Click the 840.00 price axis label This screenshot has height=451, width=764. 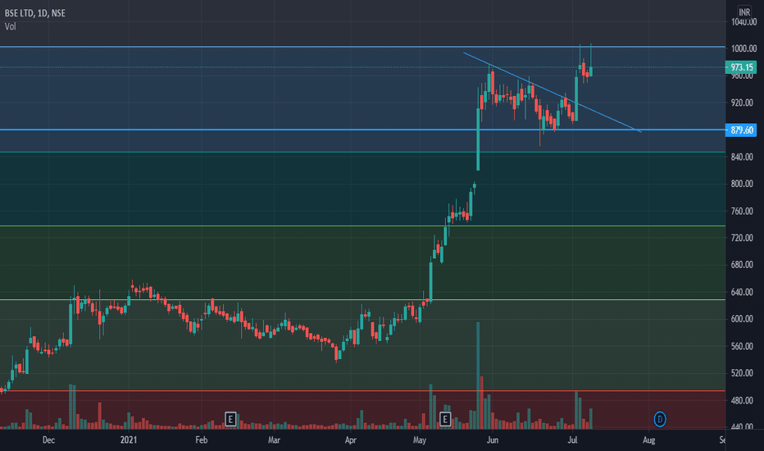pos(742,157)
